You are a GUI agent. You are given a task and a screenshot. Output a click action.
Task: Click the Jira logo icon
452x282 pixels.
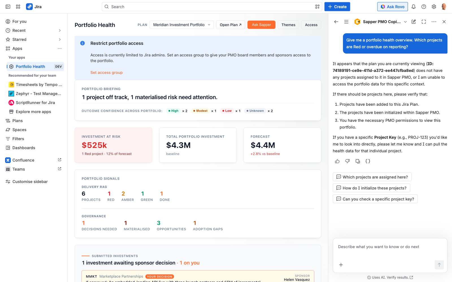pyautogui.click(x=29, y=7)
